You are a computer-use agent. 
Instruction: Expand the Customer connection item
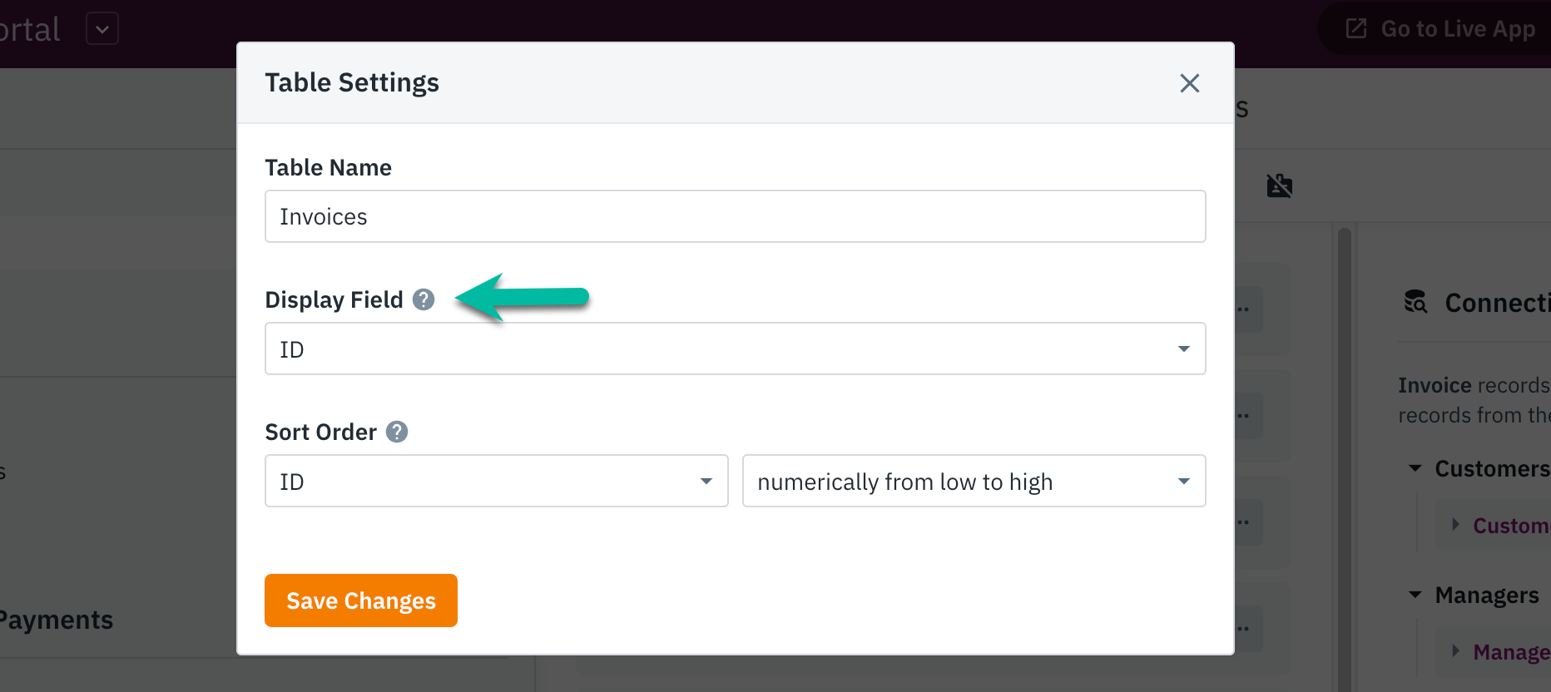click(x=1456, y=524)
